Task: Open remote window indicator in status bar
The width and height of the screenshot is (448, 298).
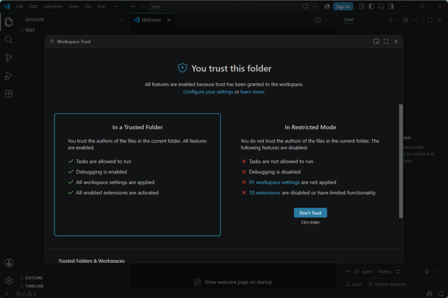Action: [x=7, y=294]
